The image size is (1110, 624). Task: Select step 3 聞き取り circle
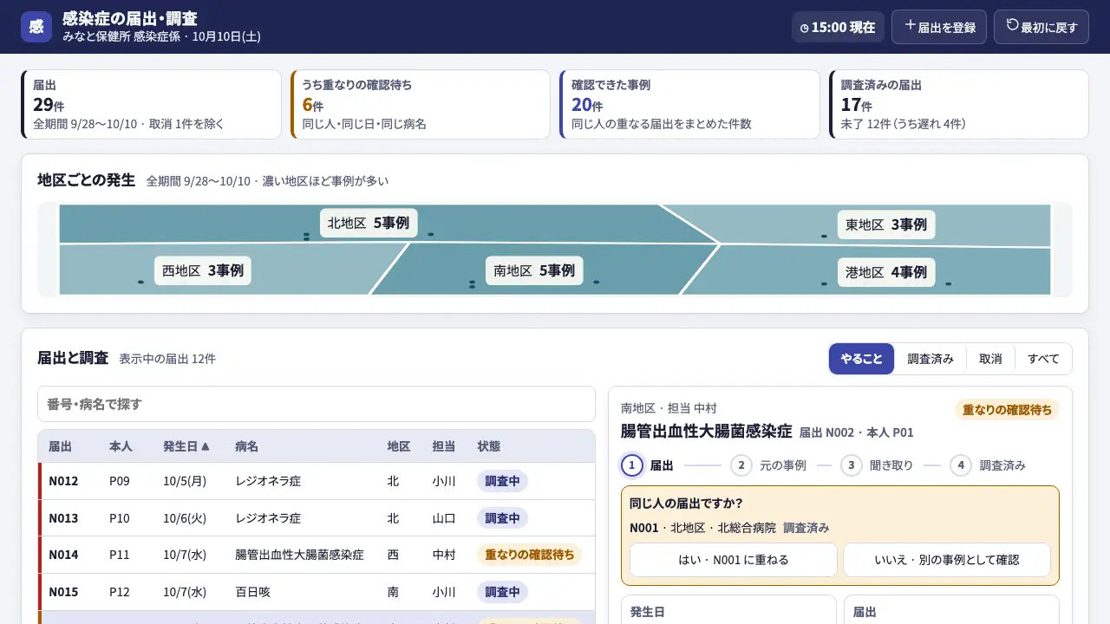click(x=851, y=465)
